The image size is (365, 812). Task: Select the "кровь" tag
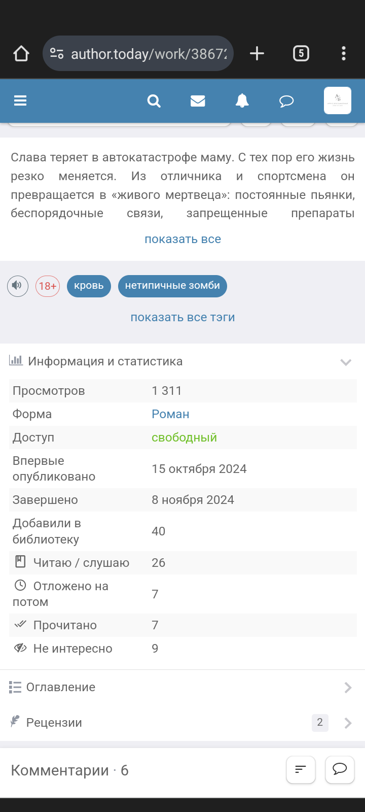tap(89, 286)
